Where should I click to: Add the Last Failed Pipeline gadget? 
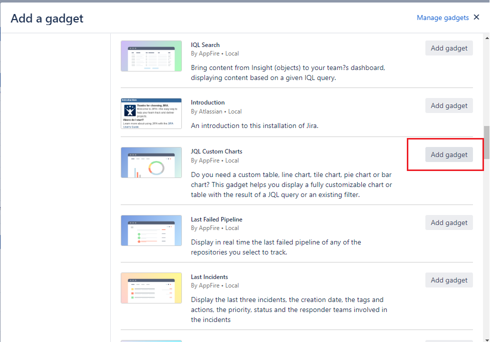[449, 222]
